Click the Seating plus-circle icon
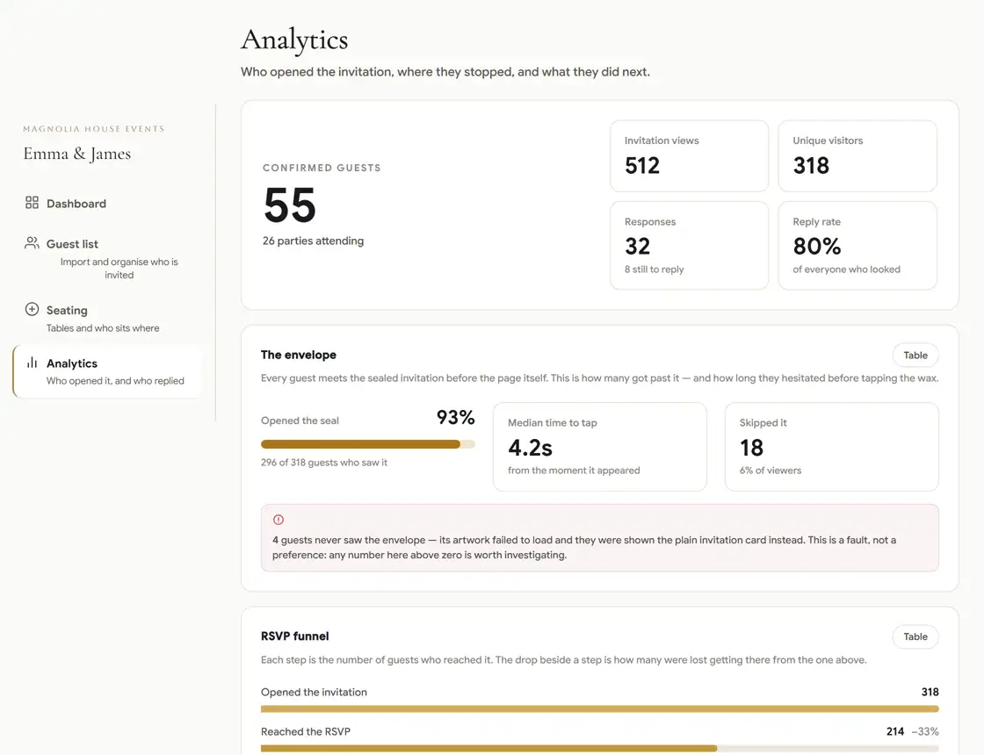This screenshot has height=755, width=984. (32, 309)
